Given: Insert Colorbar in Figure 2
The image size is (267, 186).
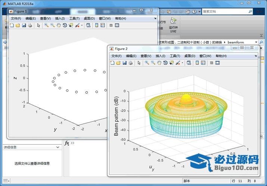Looking at the screenshot, I should [197, 63].
